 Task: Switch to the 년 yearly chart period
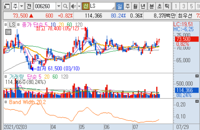(x=143, y=6)
